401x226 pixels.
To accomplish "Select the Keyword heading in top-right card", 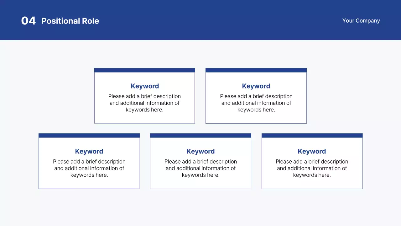I will click(256, 86).
